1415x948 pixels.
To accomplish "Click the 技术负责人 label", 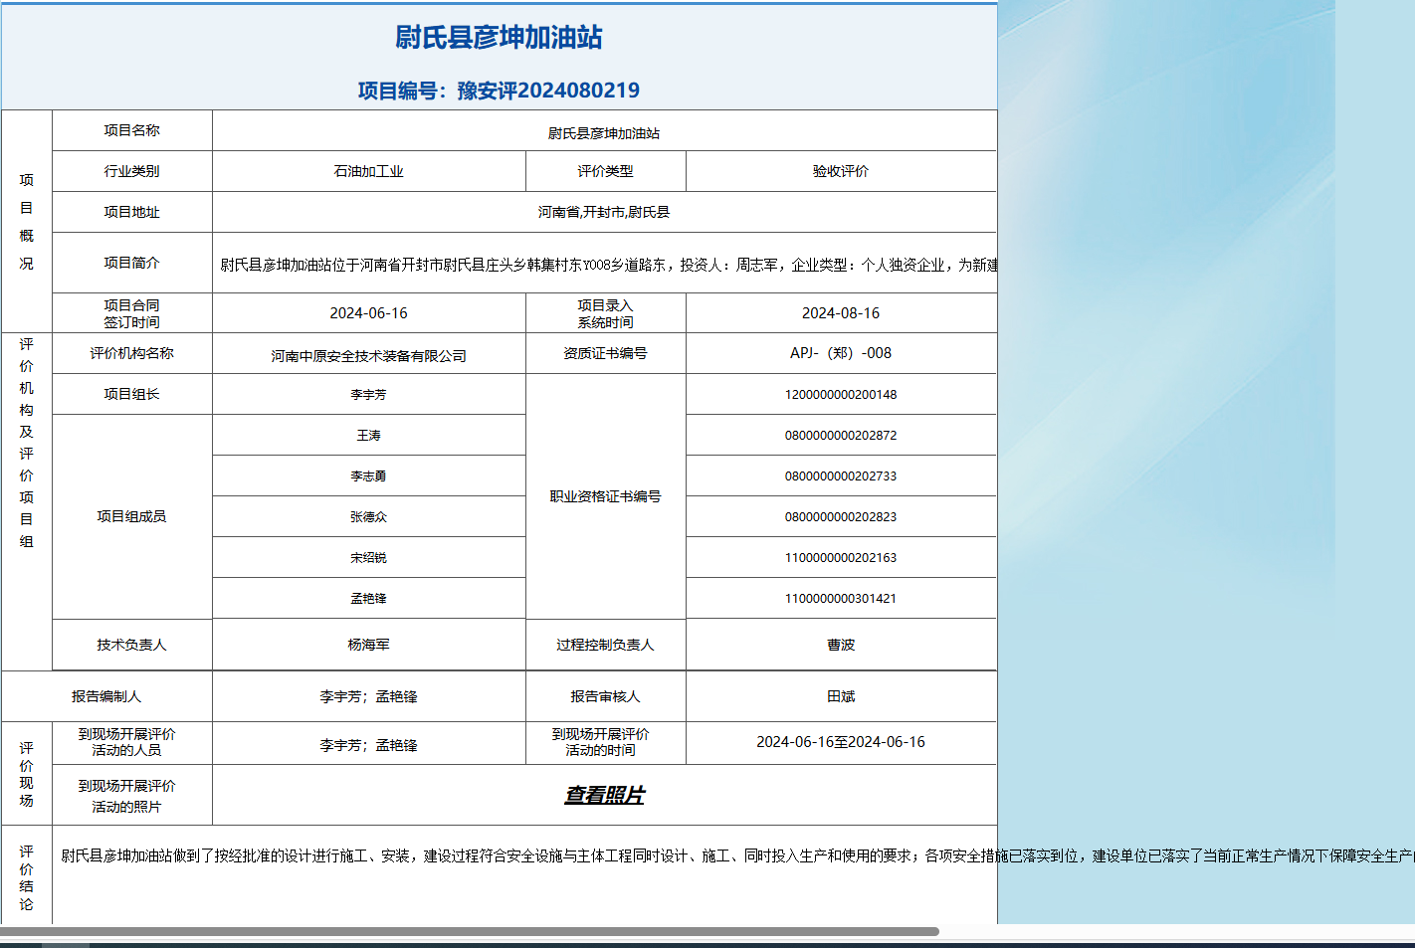I will click(x=132, y=645).
